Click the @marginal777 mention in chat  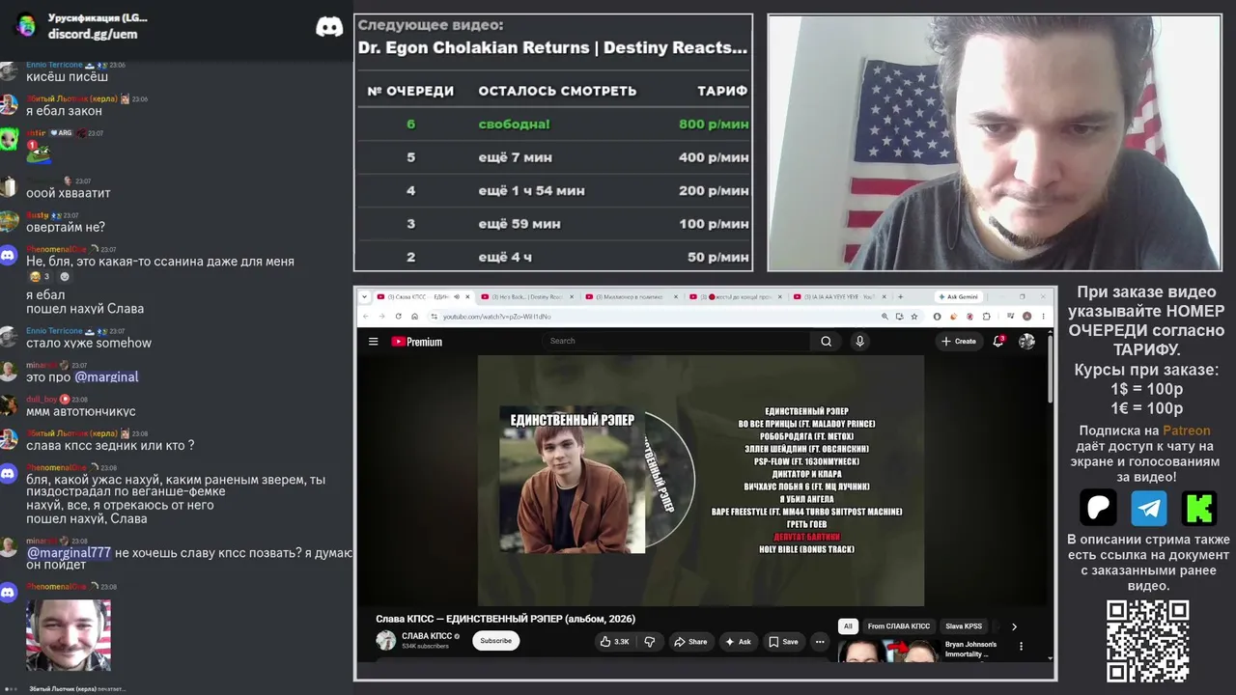(69, 552)
